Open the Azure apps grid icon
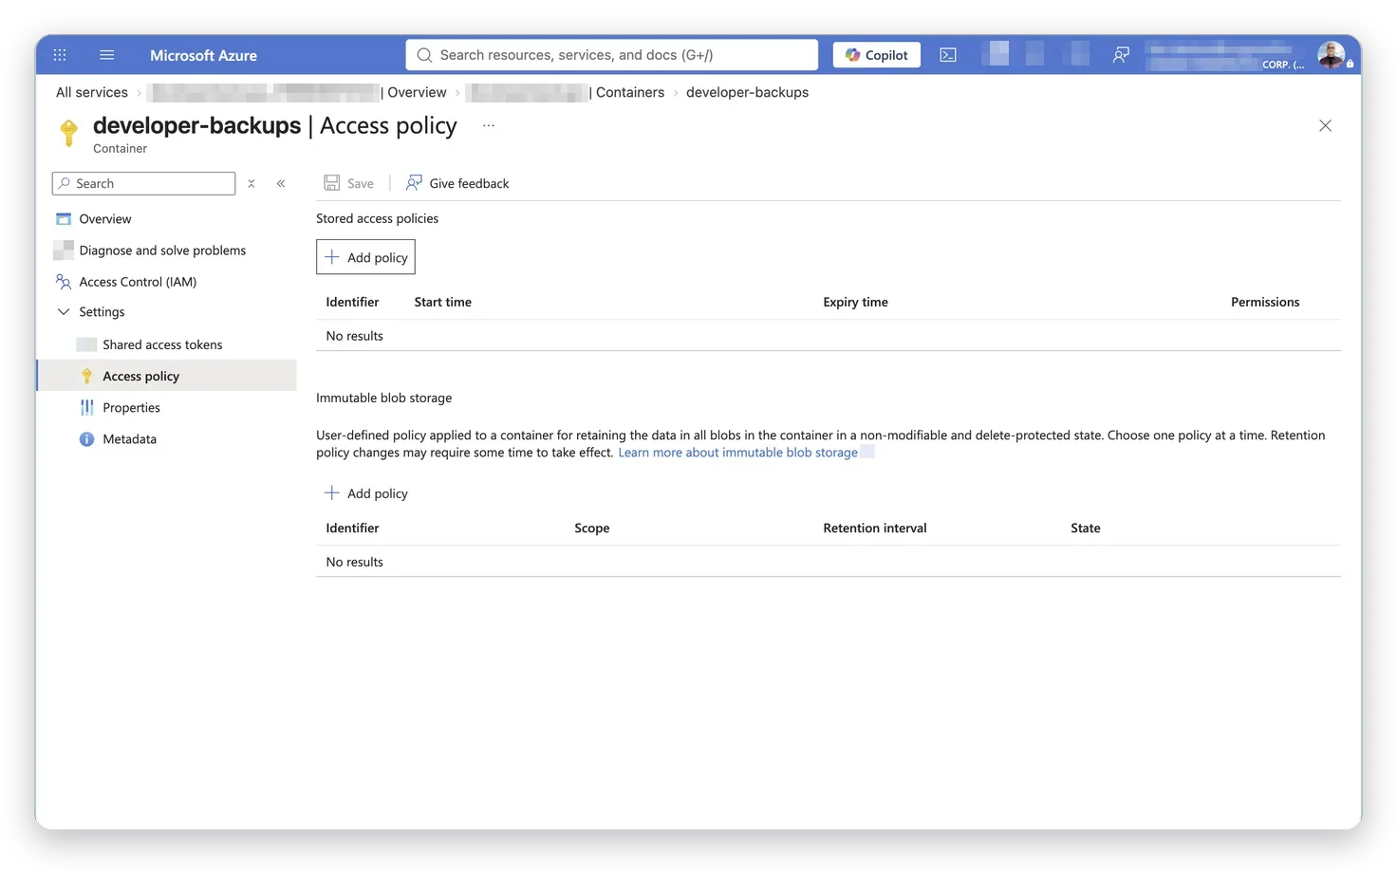Viewport: 1397px width, 872px height. point(60,55)
